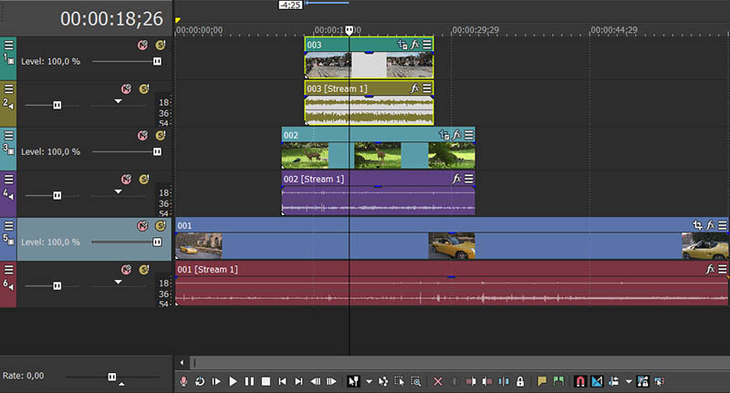Image resolution: width=730 pixels, height=393 pixels.
Task: Mute video track 1
Action: (142, 45)
